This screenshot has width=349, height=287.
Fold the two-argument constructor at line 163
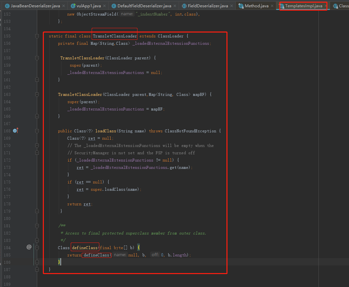37,95
